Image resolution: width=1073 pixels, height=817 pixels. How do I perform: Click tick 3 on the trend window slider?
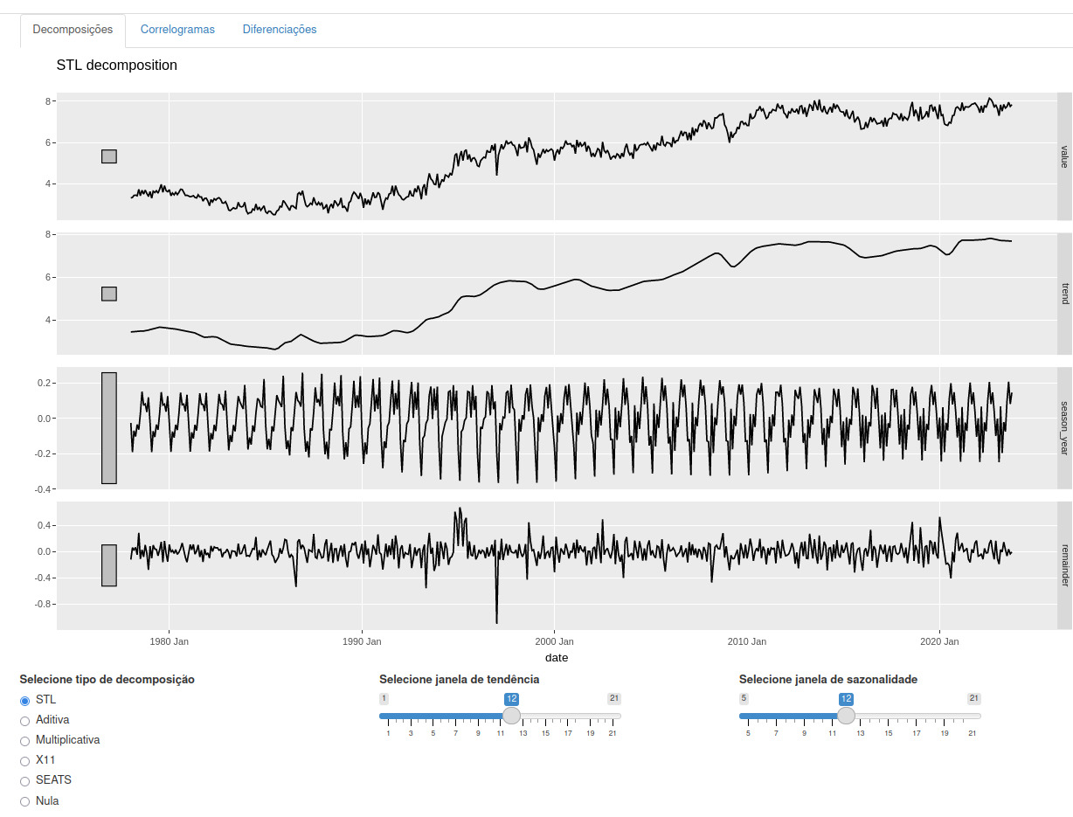click(411, 733)
